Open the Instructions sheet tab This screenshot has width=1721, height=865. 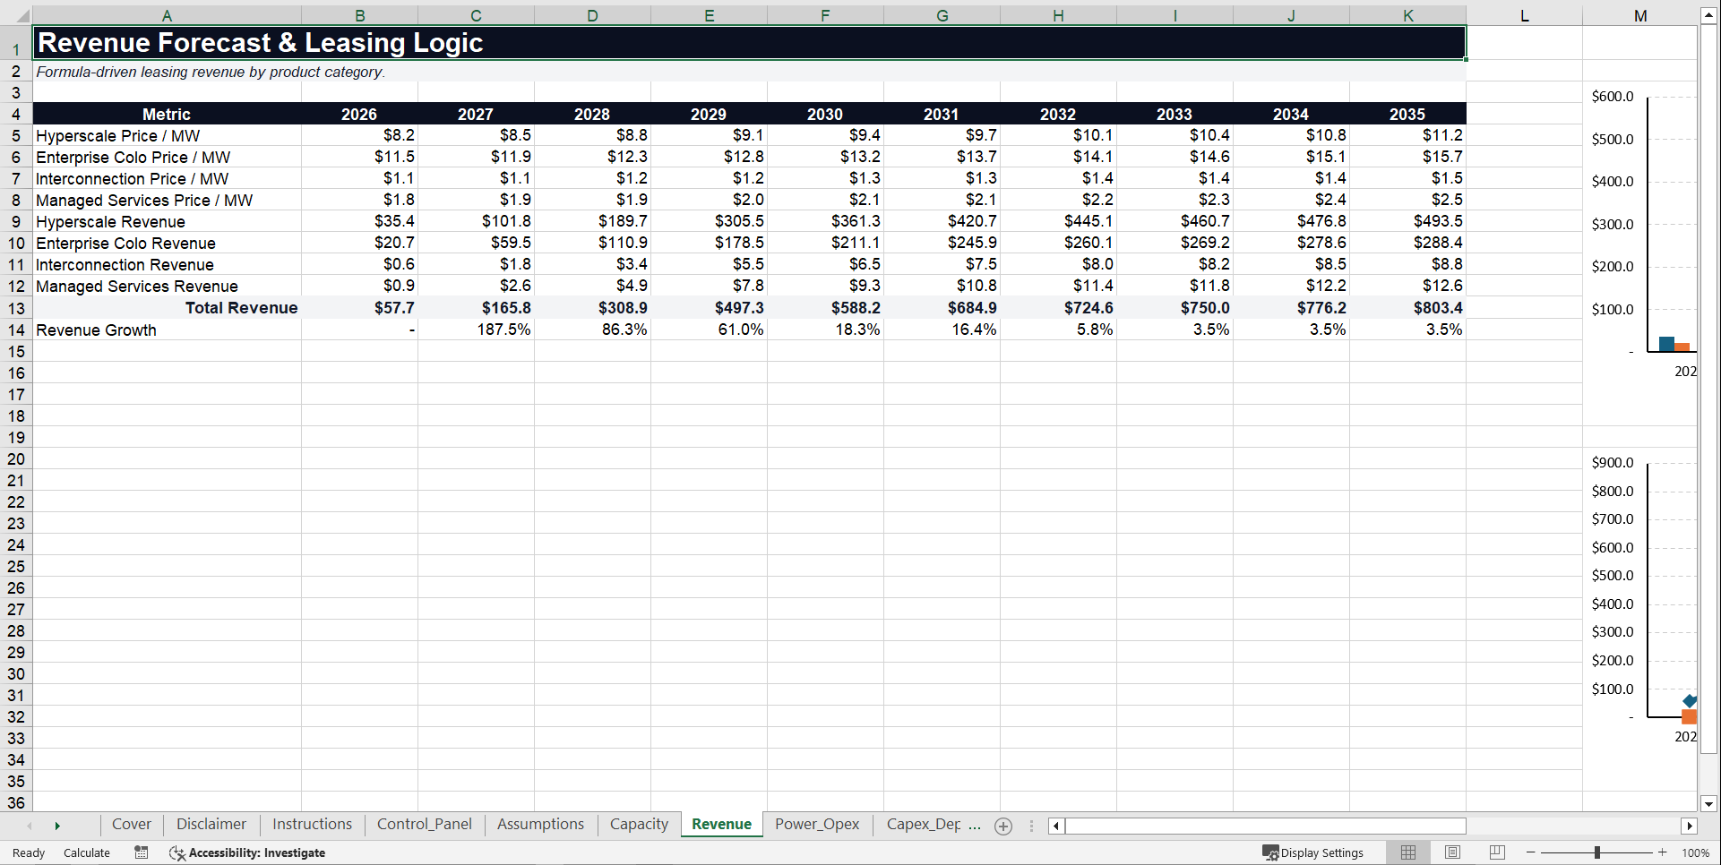click(312, 825)
